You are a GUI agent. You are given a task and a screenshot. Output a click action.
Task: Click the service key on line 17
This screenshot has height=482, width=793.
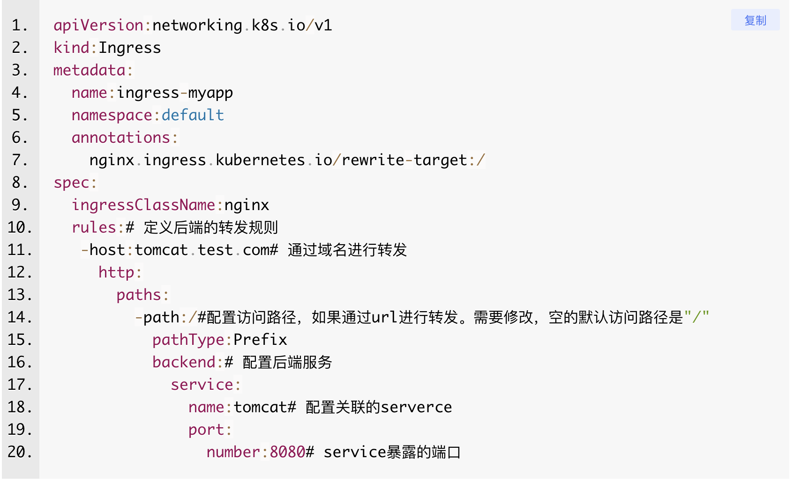[x=202, y=385]
